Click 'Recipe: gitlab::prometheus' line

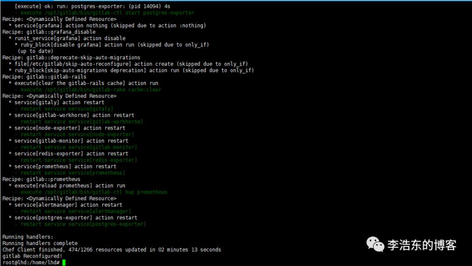pos(41,179)
